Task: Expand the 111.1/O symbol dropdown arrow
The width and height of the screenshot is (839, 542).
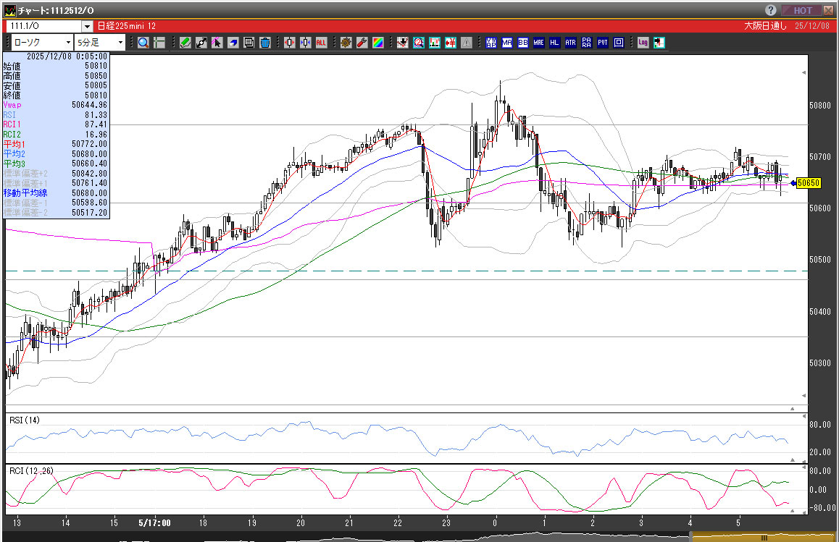Action: (87, 26)
